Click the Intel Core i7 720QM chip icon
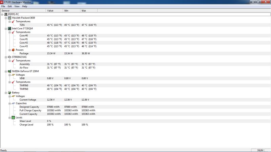 (x=9, y=28)
